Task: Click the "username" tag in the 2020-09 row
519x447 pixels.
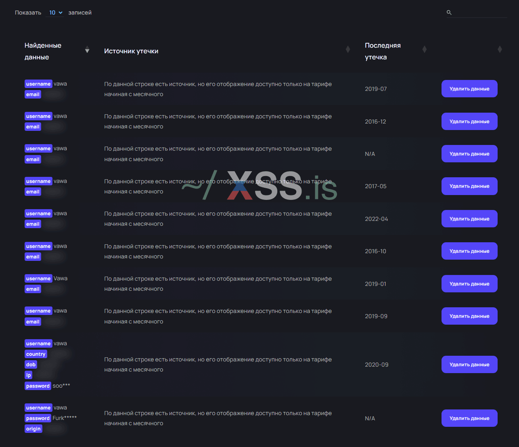Action: coord(38,344)
